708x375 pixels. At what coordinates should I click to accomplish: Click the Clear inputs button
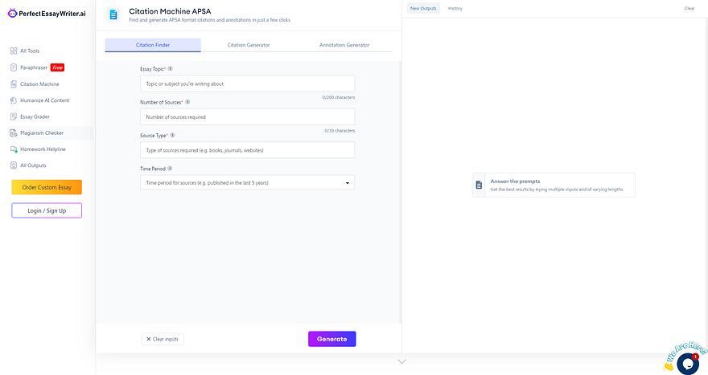(163, 339)
